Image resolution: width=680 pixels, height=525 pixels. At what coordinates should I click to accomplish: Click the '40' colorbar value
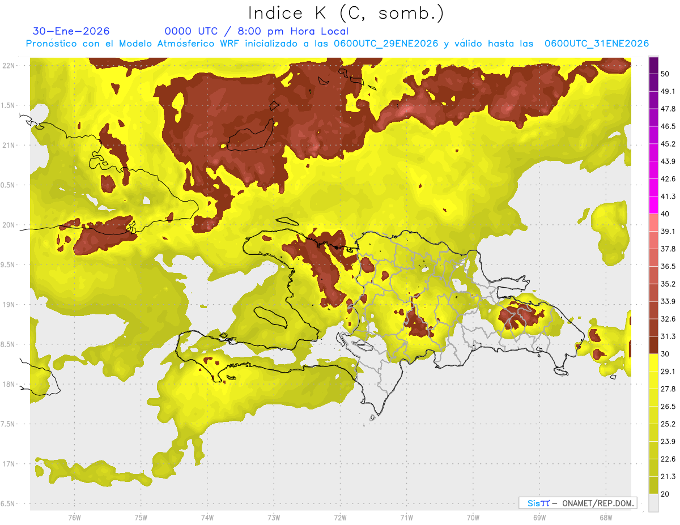pos(665,214)
